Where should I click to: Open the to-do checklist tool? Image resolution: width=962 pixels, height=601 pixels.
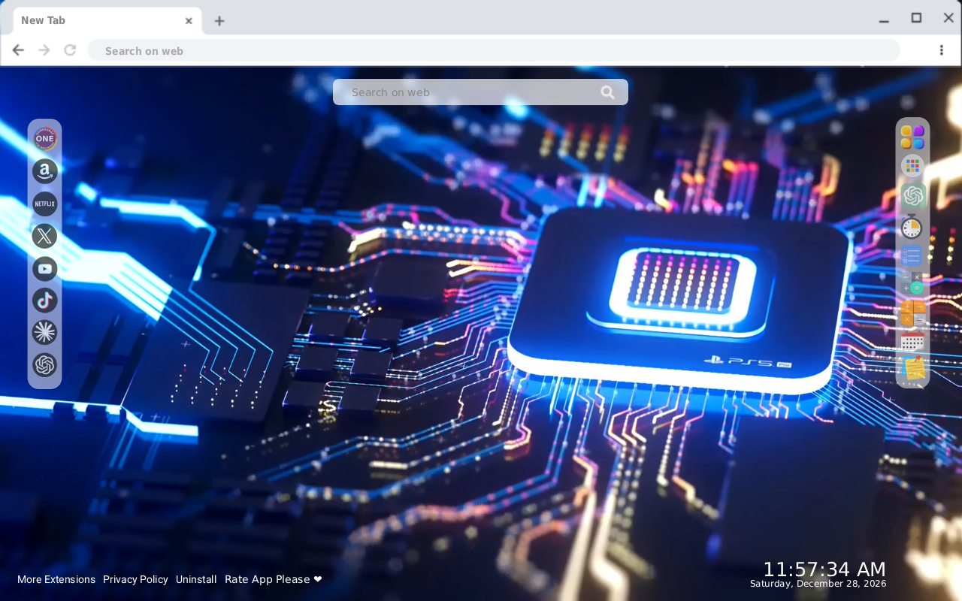912,255
